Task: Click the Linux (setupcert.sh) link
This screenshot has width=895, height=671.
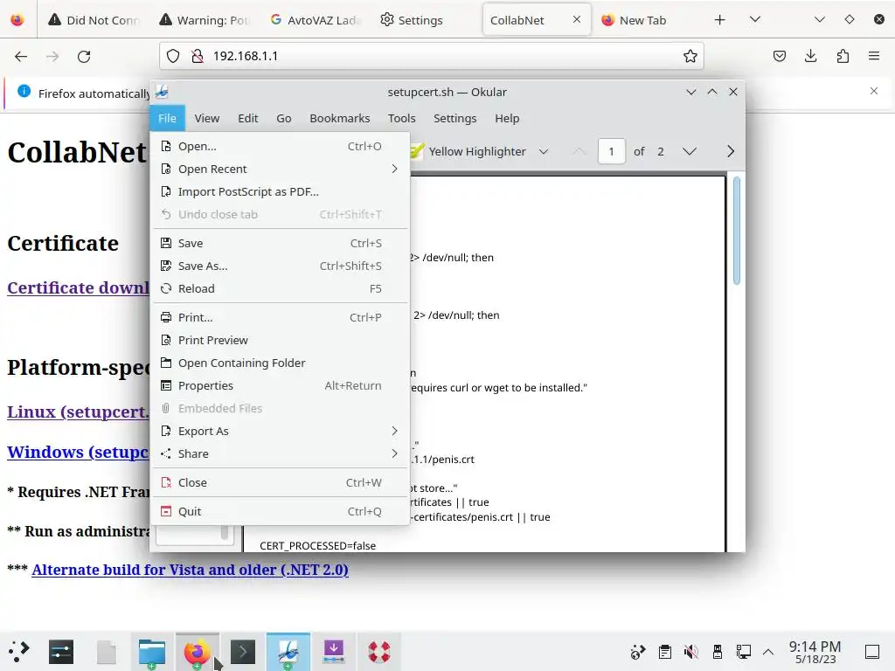Action: pos(78,412)
